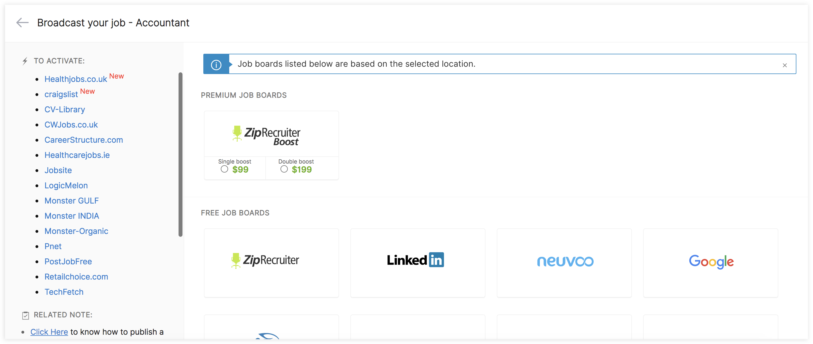813x344 pixels.
Task: Choose the neuvoo job board card
Action: pyautogui.click(x=564, y=262)
